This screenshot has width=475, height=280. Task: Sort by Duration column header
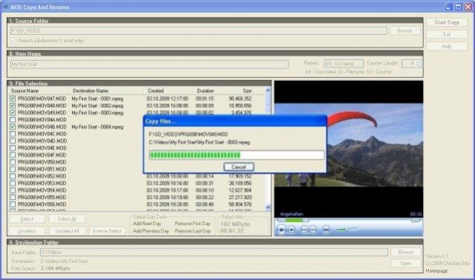(205, 91)
